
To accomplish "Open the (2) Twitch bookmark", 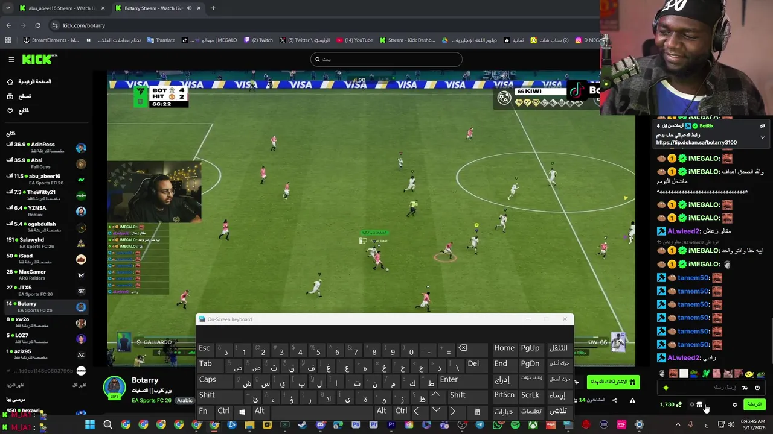I will (x=258, y=40).
